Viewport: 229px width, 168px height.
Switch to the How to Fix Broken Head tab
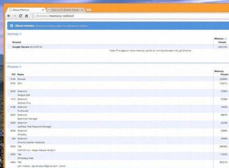[65, 10]
